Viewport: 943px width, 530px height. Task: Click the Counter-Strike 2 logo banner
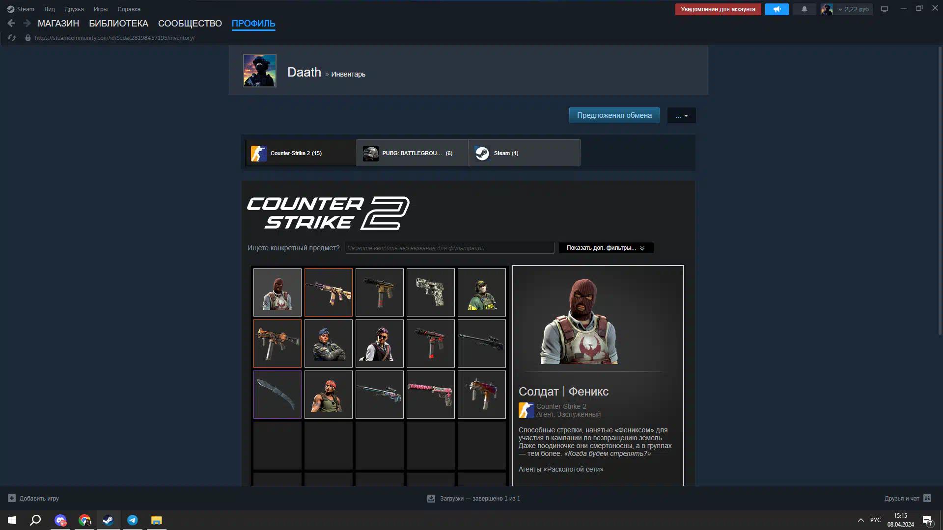coord(328,213)
